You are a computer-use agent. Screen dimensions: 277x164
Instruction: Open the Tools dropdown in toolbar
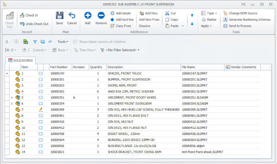click(x=63, y=42)
